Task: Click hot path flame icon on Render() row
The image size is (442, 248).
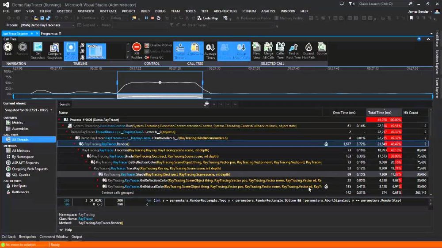Action: 326,144
